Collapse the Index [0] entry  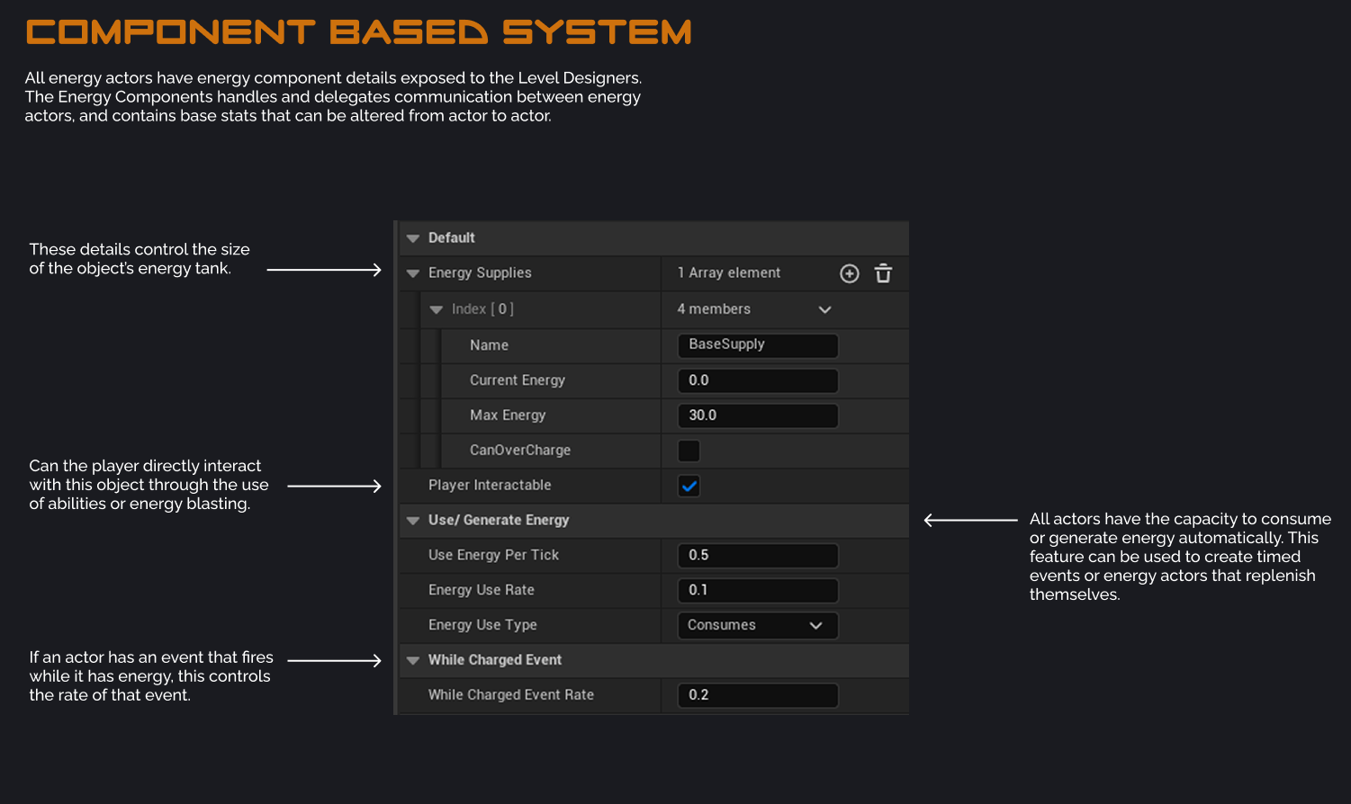pyautogui.click(x=437, y=309)
